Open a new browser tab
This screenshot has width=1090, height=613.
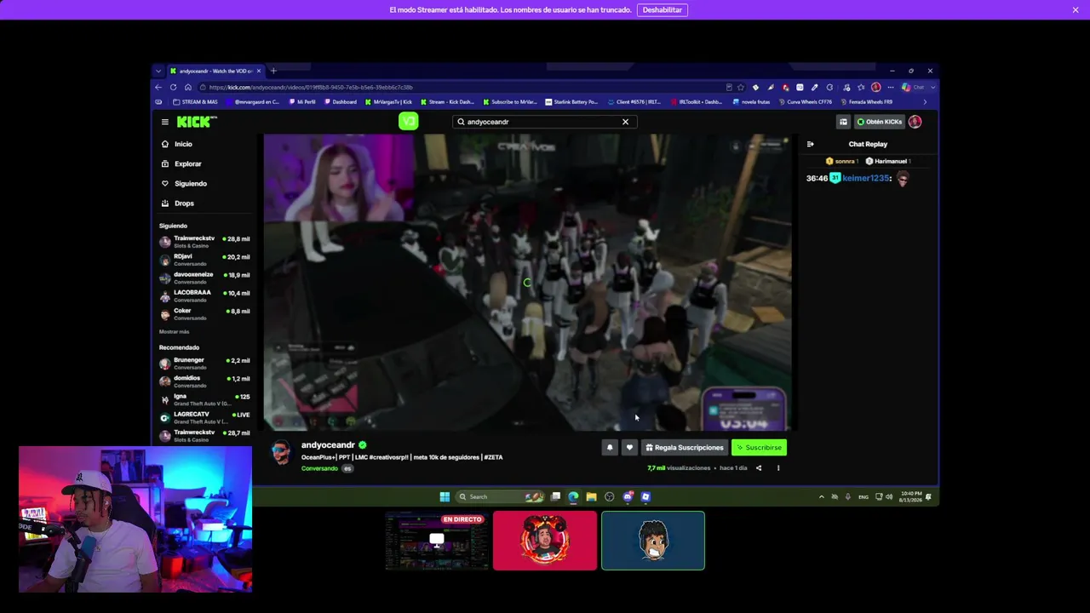point(273,71)
